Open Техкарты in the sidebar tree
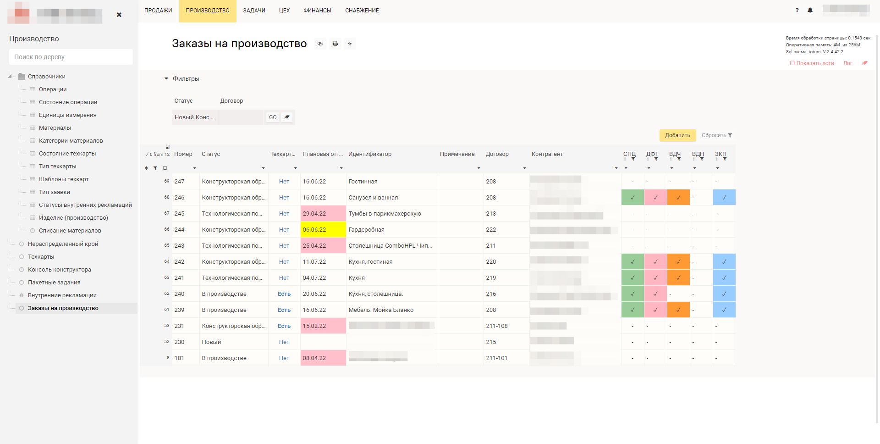880x444 pixels. click(41, 256)
